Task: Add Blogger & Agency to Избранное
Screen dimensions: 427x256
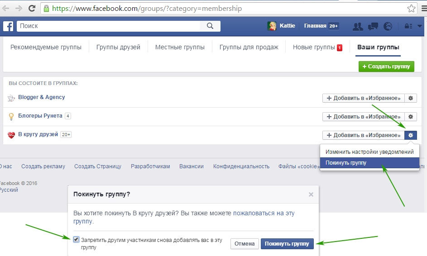Action: (x=363, y=98)
